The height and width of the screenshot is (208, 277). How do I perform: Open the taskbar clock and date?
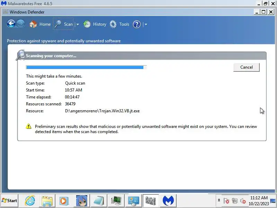(x=259, y=201)
